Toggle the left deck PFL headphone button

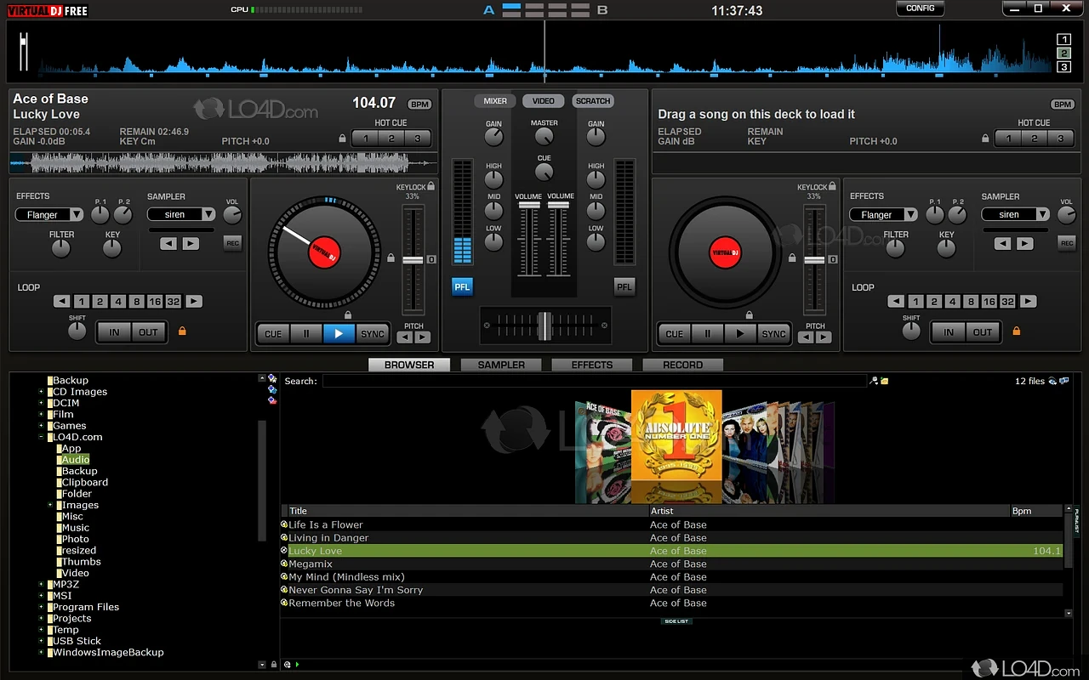[x=462, y=287]
